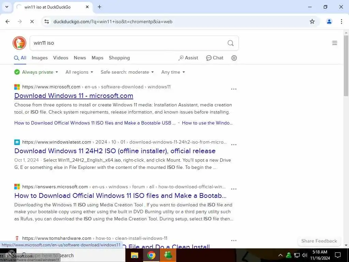The width and height of the screenshot is (349, 262).
Task: Expand the Any time filter dropdown
Action: click(x=173, y=72)
